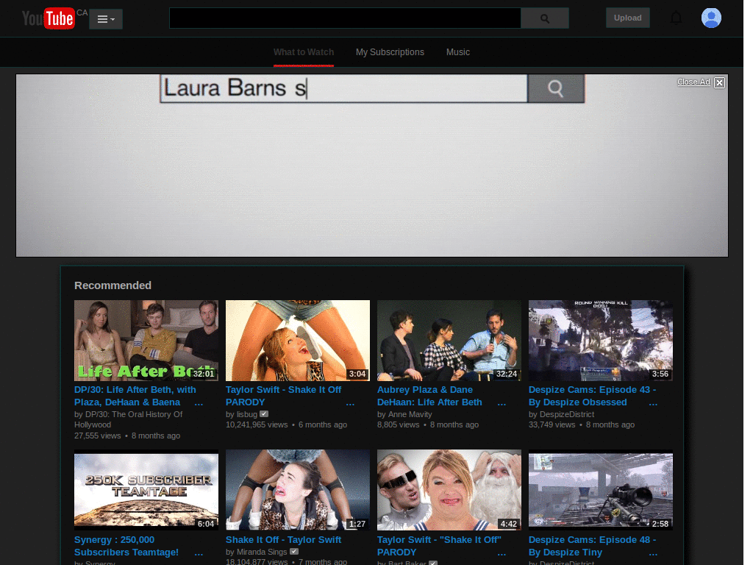Screen dimensions: 753x565
Task: Click the text 27,555 views
Action: coord(98,436)
